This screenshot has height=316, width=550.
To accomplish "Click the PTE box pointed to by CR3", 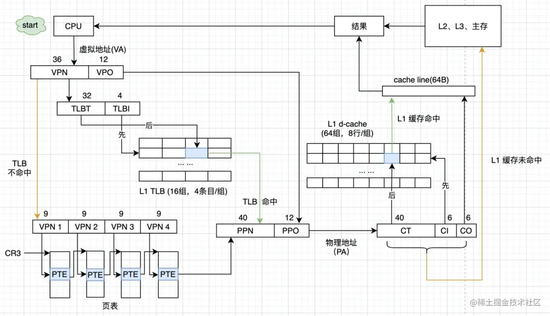I will pyautogui.click(x=59, y=274).
